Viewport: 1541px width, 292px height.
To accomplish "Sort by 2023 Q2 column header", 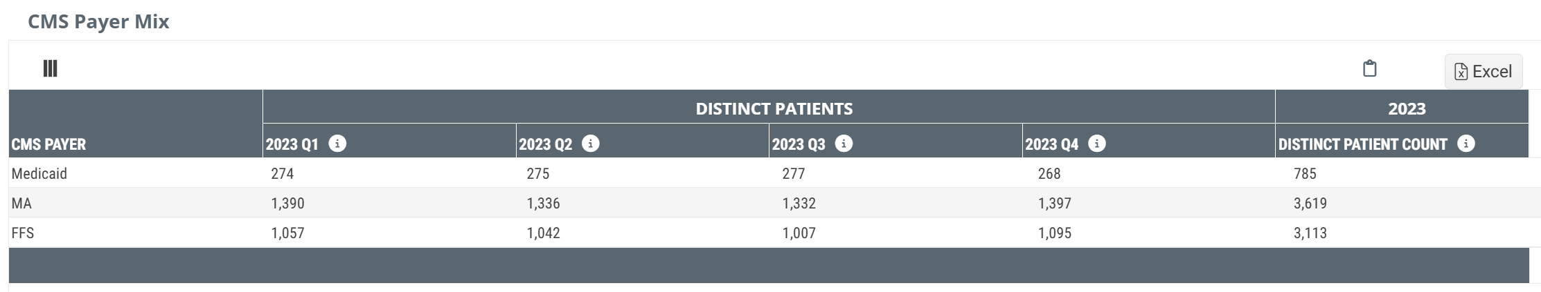I will click(x=545, y=144).
